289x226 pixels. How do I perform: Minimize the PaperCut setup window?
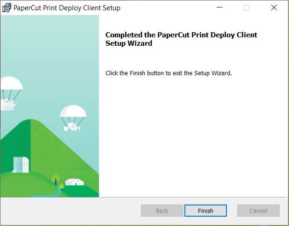(219, 7)
